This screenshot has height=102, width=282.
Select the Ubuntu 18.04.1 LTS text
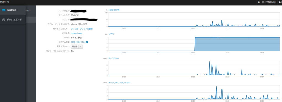79,24
